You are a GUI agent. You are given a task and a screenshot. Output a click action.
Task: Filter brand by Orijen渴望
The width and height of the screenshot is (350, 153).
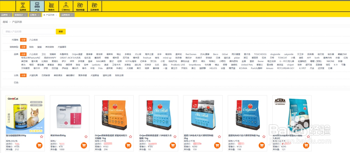(77, 54)
